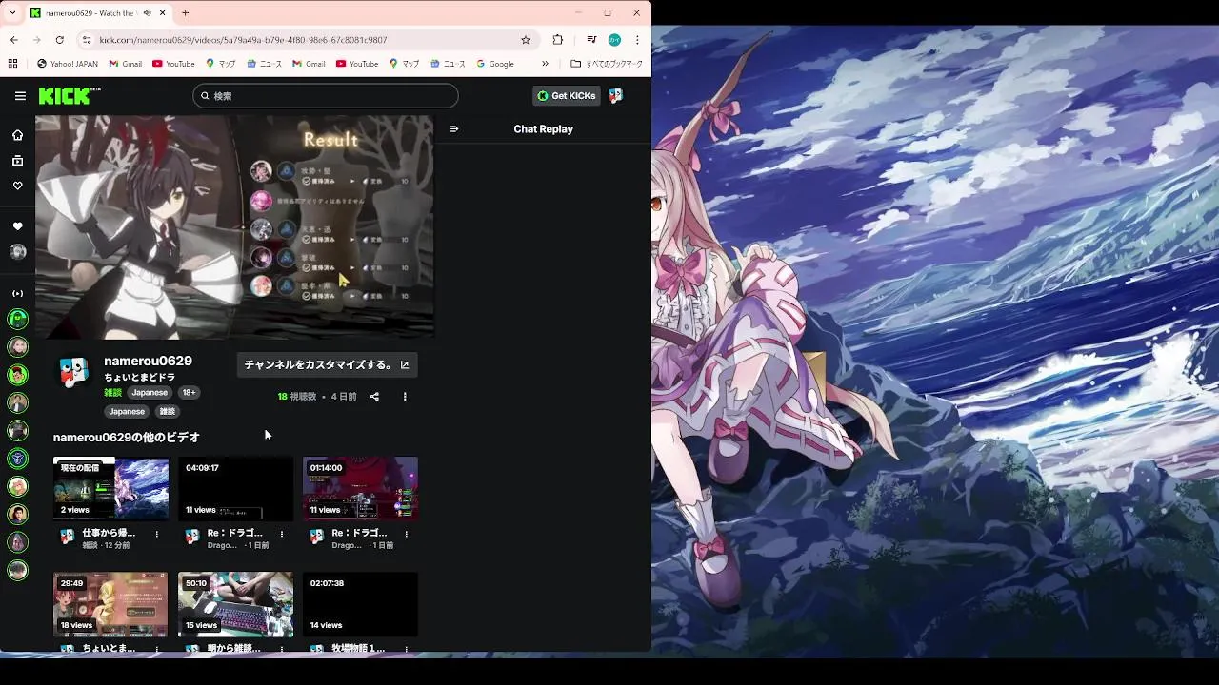Open the namerou0629 channel name link

(x=148, y=361)
